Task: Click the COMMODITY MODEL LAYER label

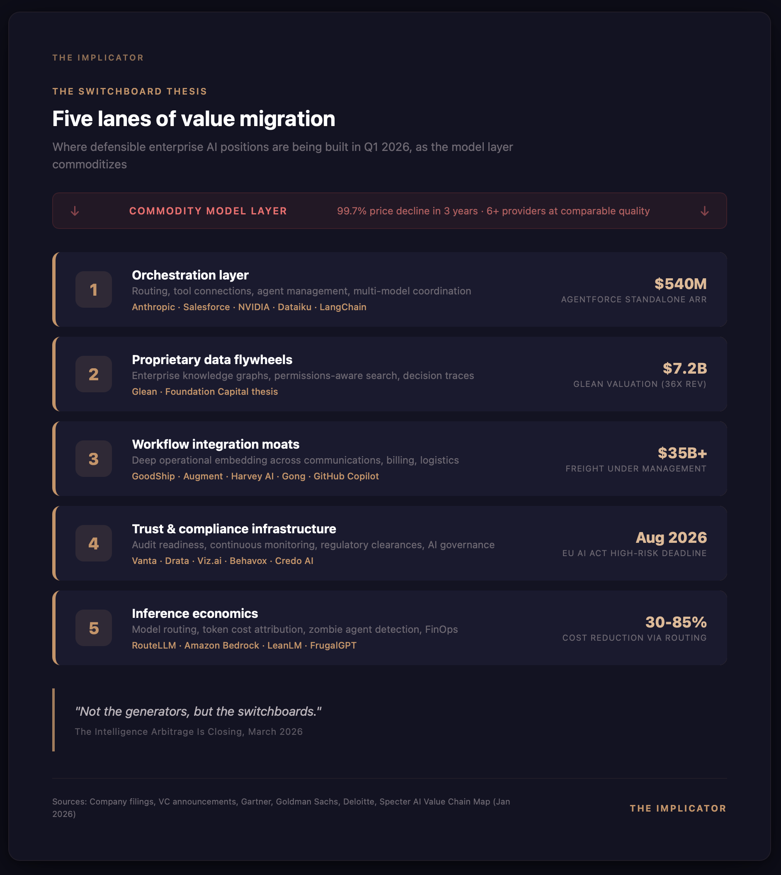Action: (208, 211)
